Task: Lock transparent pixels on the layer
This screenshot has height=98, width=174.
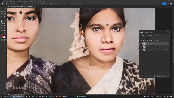Action: coord(144,41)
